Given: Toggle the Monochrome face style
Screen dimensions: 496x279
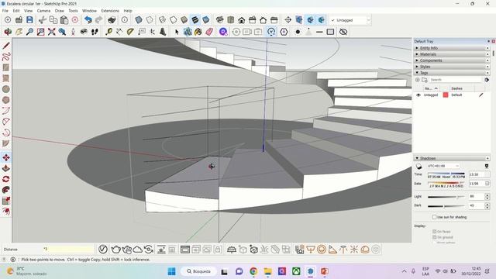Looking at the screenshot, I should [205, 20].
